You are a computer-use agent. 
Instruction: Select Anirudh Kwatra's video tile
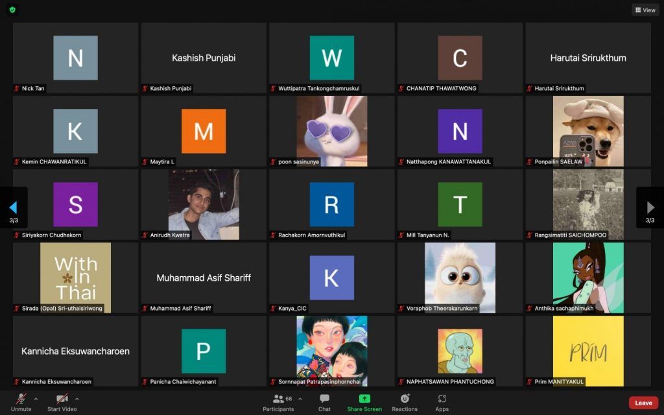point(204,204)
